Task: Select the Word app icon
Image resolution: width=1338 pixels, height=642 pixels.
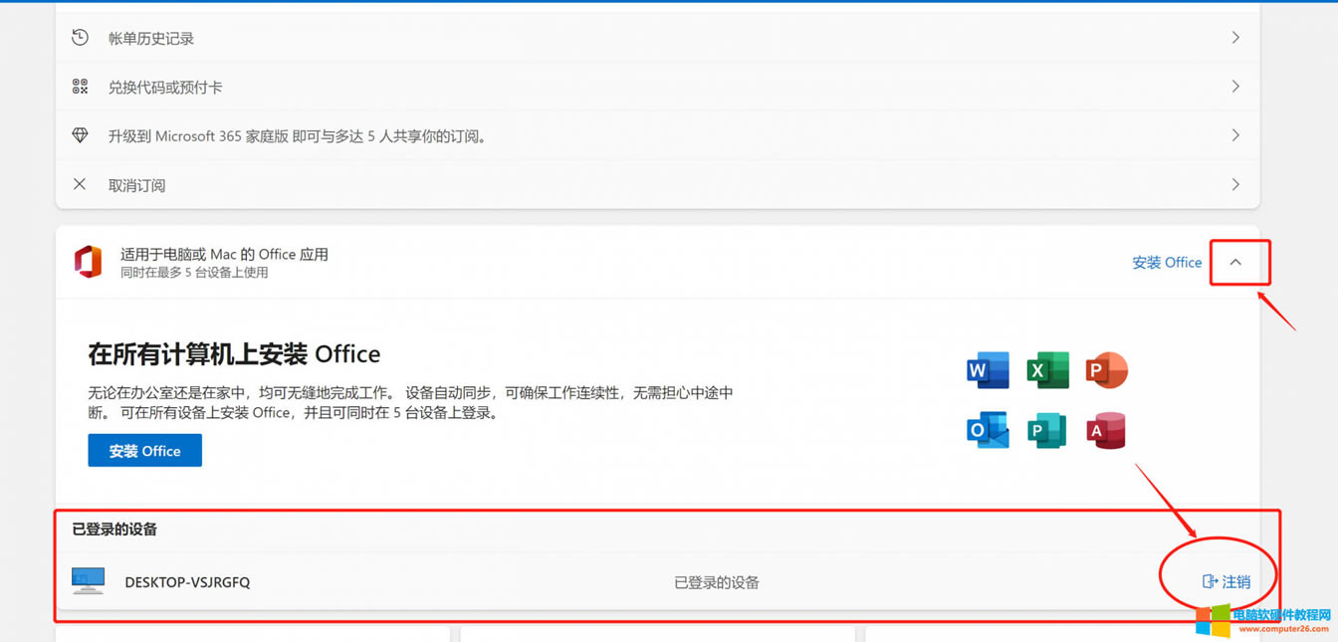Action: pyautogui.click(x=987, y=369)
